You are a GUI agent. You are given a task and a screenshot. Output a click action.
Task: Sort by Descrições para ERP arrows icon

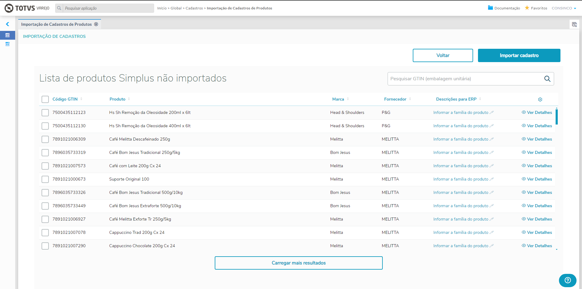pyautogui.click(x=480, y=99)
